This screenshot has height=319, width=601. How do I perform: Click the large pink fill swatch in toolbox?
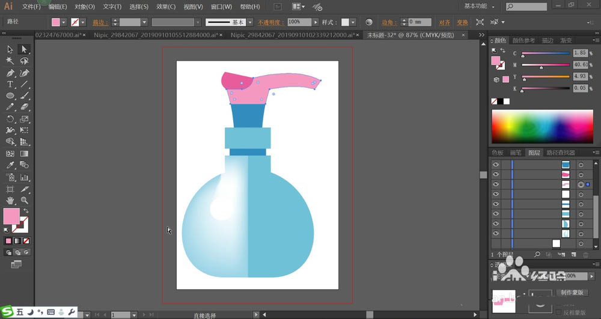[x=11, y=216]
